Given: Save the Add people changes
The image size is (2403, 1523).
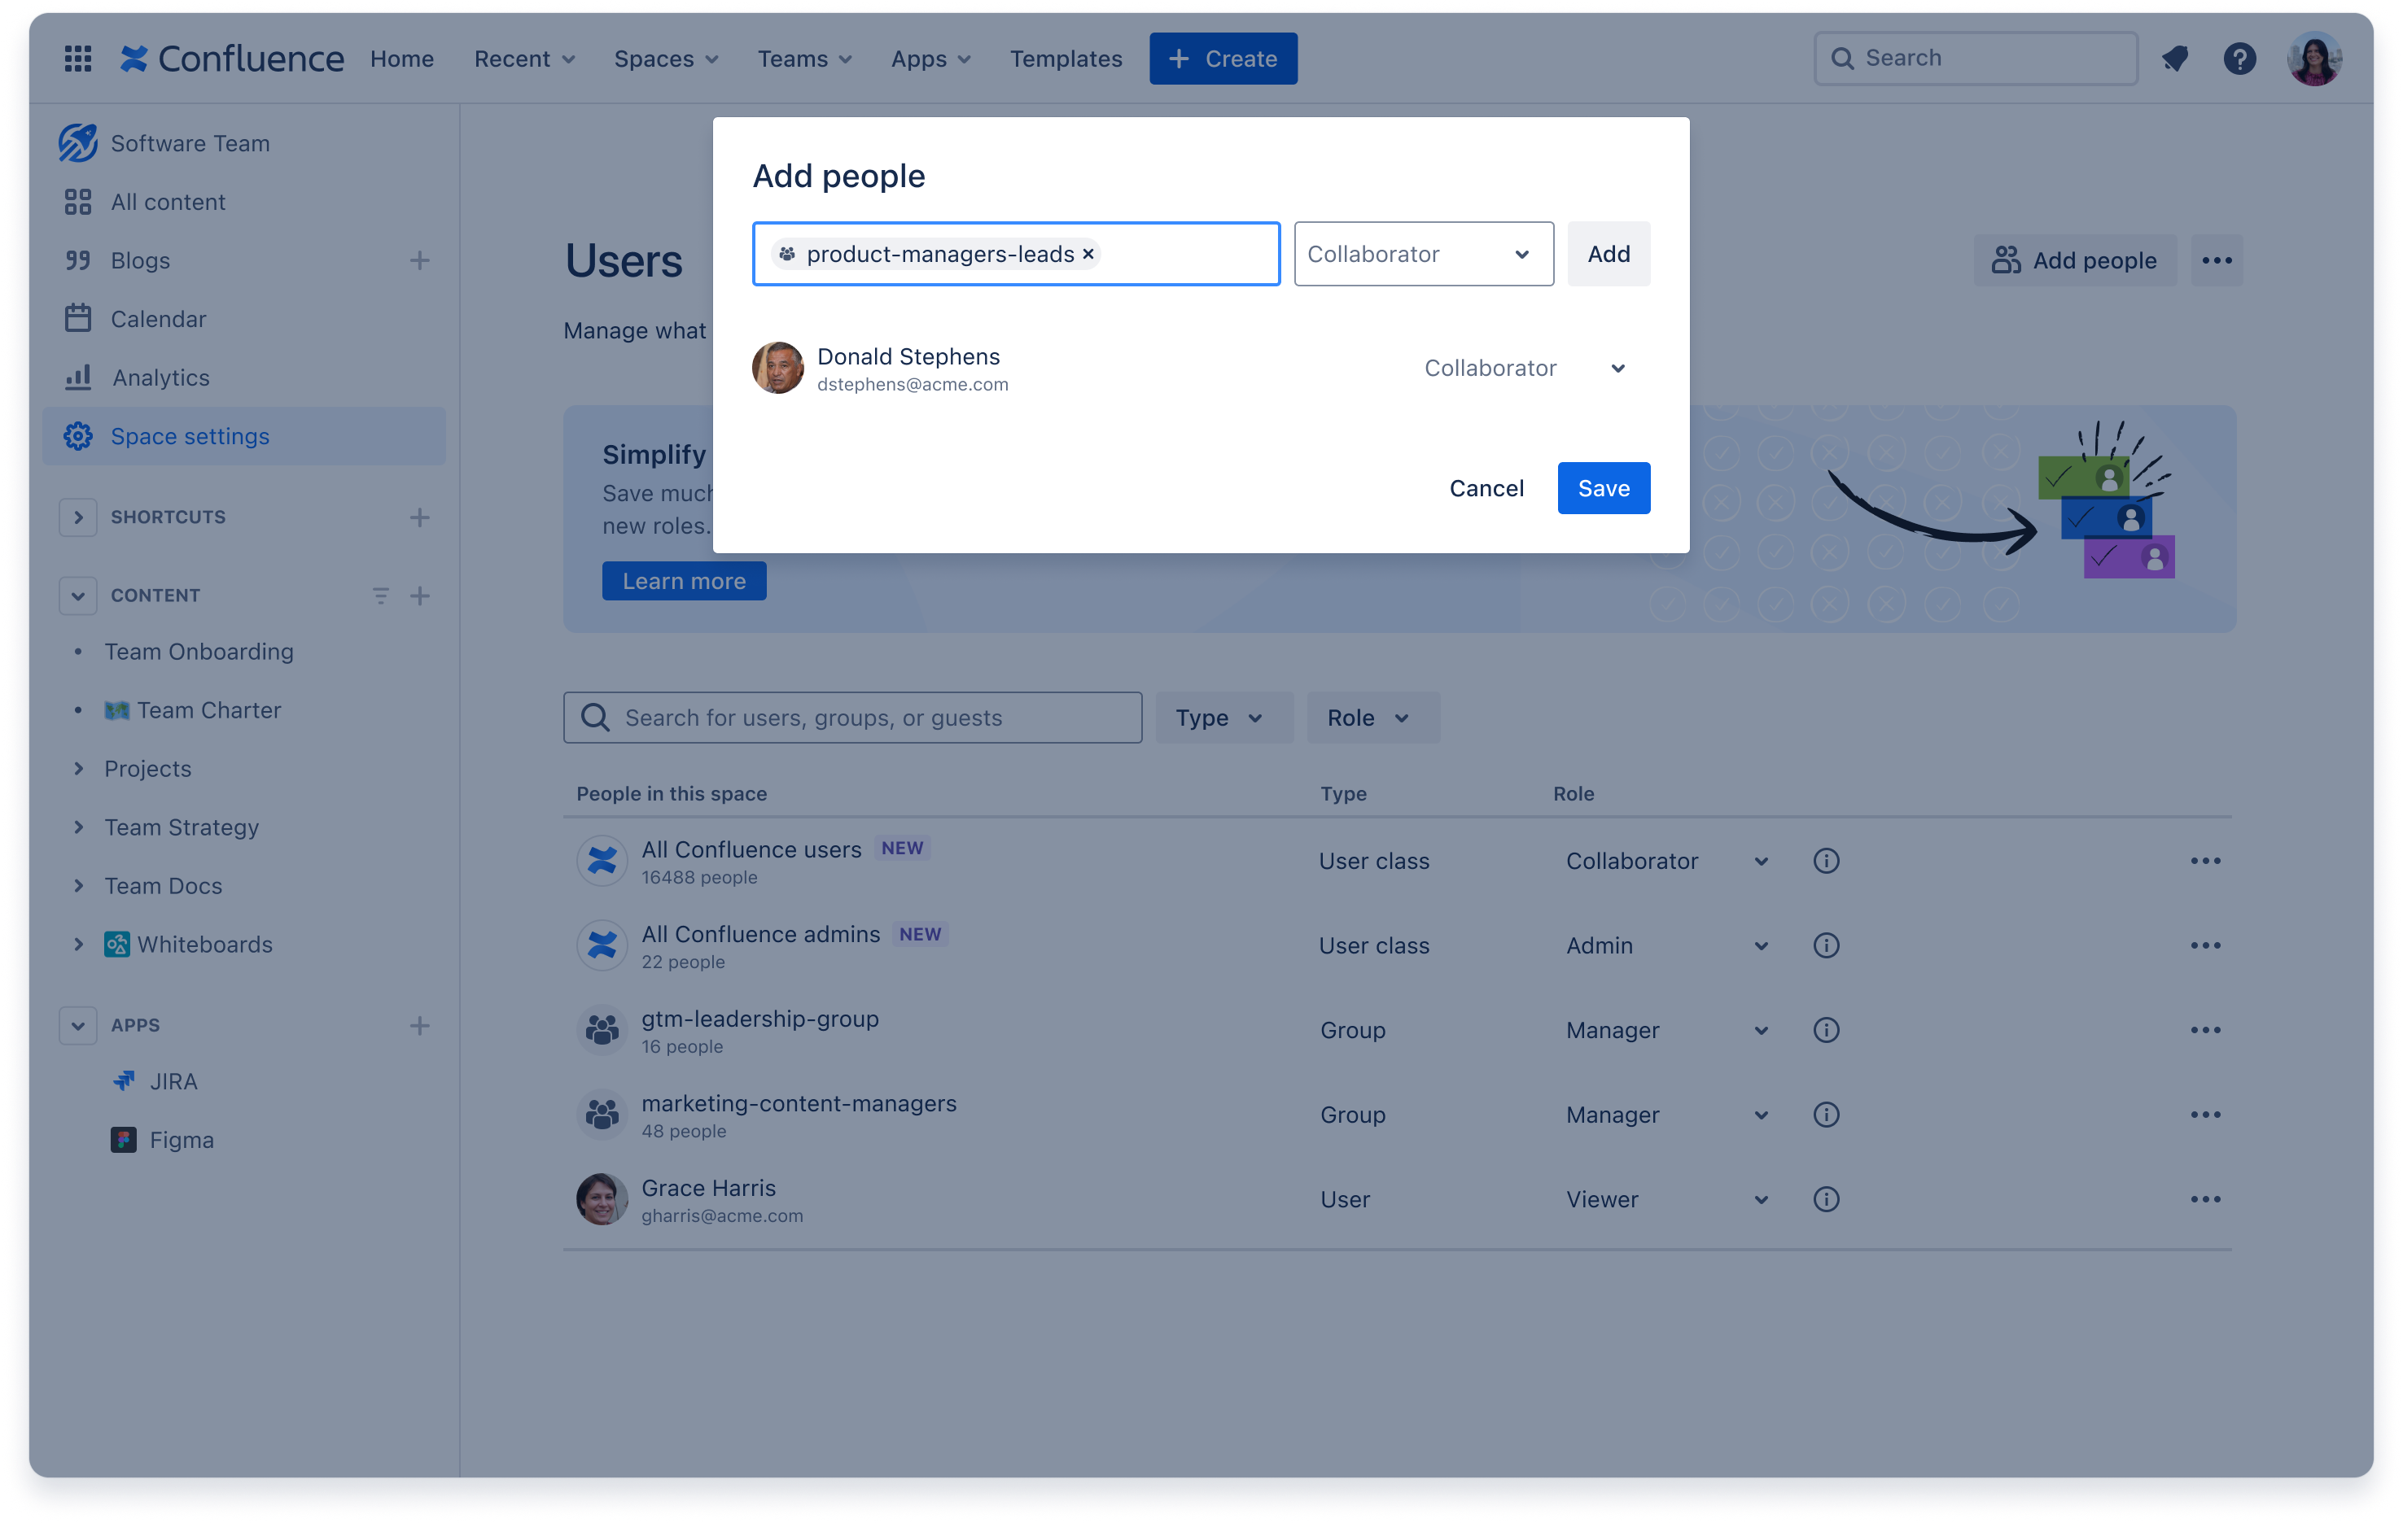Looking at the screenshot, I should tap(1604, 487).
